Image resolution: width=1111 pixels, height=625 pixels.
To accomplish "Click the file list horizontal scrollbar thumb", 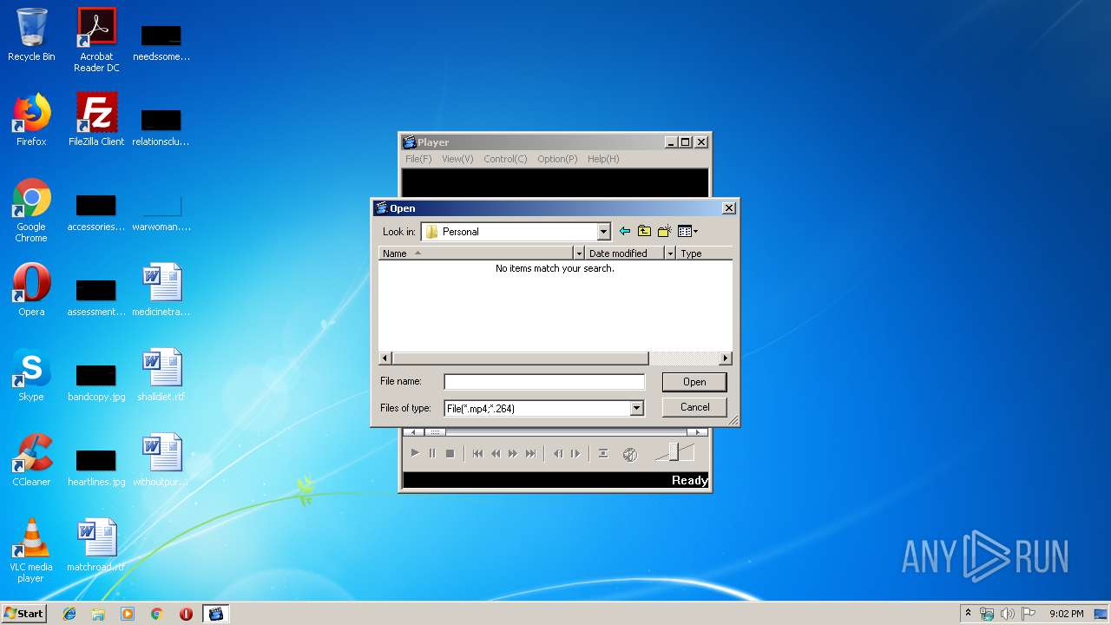I will click(x=520, y=359).
